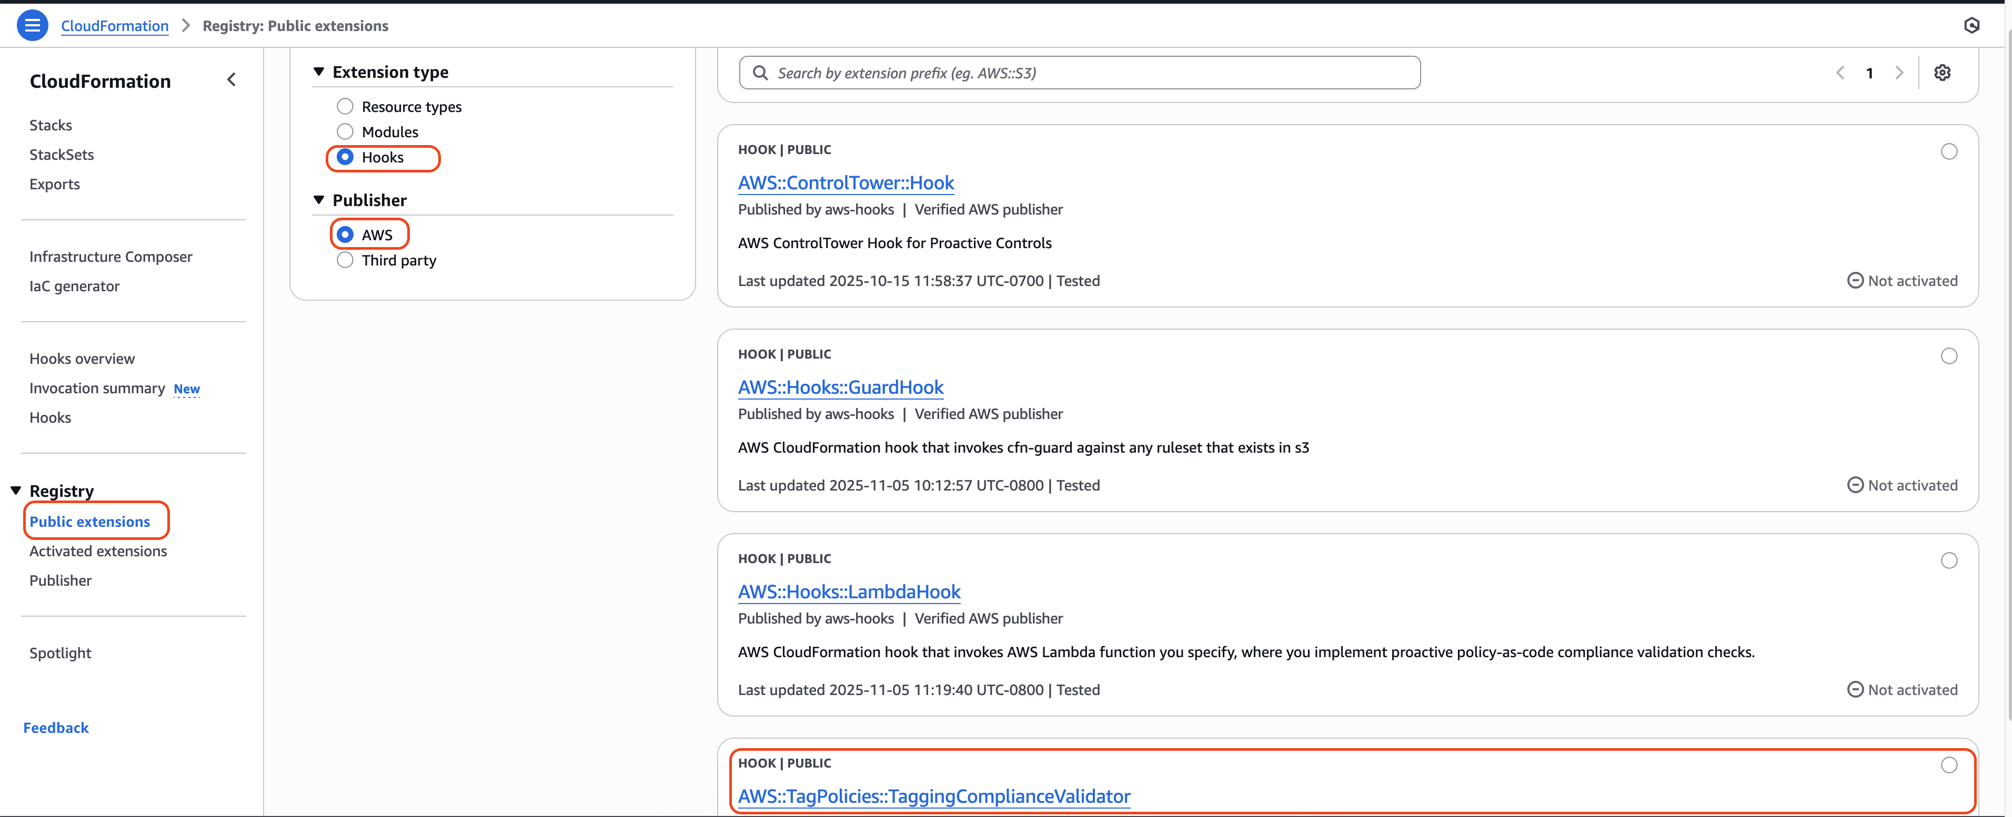Collapse the CloudFormation side navigation panel

[231, 79]
